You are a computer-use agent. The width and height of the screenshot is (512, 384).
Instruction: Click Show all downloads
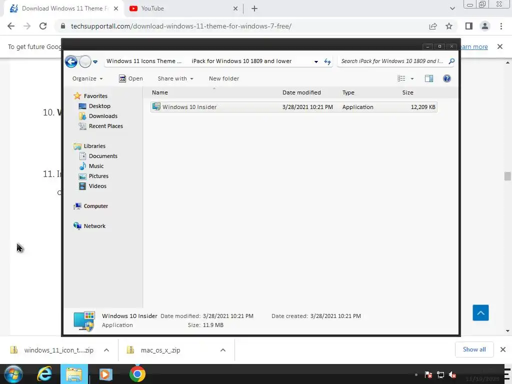click(474, 349)
